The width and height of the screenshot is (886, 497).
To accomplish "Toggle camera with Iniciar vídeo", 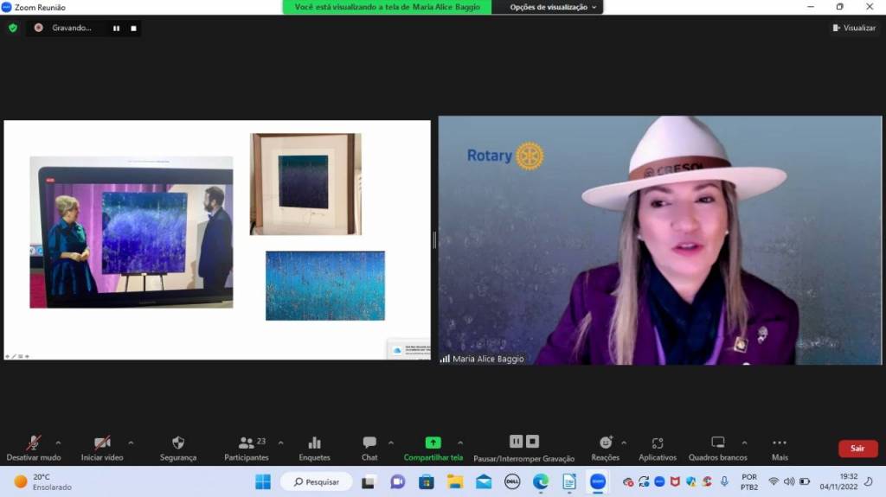I will tap(102, 443).
